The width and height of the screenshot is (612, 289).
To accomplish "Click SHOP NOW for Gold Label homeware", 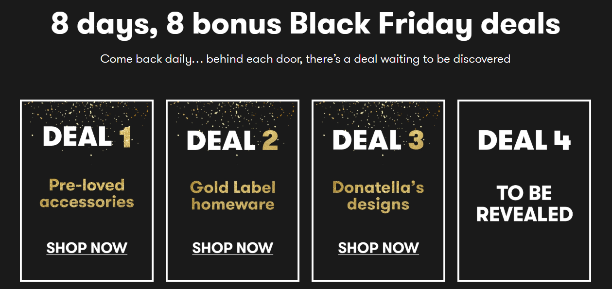I will (x=232, y=248).
